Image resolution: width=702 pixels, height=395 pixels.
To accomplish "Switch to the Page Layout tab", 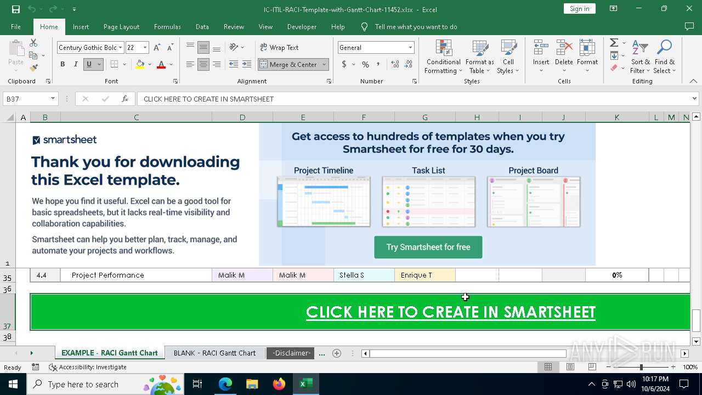I will 121,26.
